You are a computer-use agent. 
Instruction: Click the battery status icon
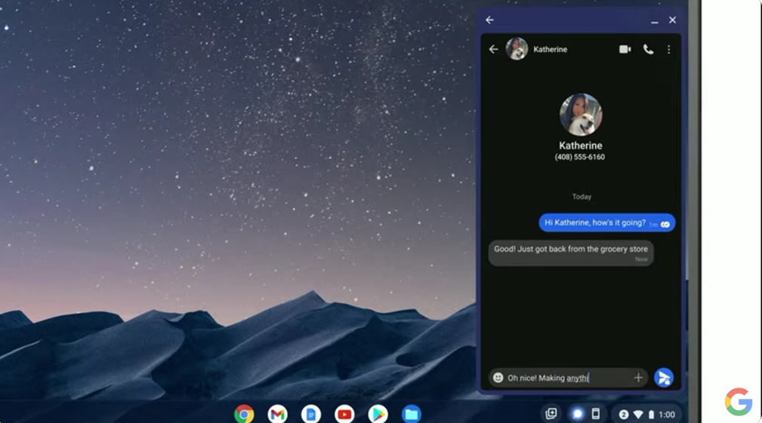tap(651, 415)
